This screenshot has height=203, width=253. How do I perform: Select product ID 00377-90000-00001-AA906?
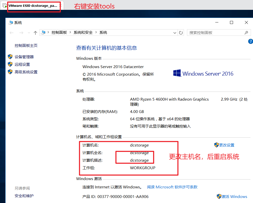tap(123, 196)
